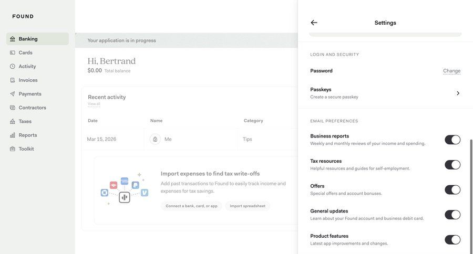Turn off Business reports emails

tap(453, 140)
